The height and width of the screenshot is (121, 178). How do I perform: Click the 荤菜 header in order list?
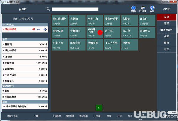(25, 40)
